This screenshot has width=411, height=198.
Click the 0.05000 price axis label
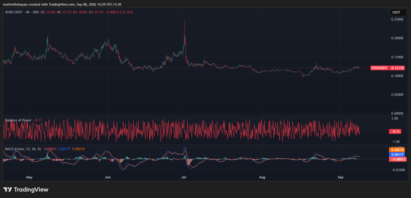pos(397,95)
